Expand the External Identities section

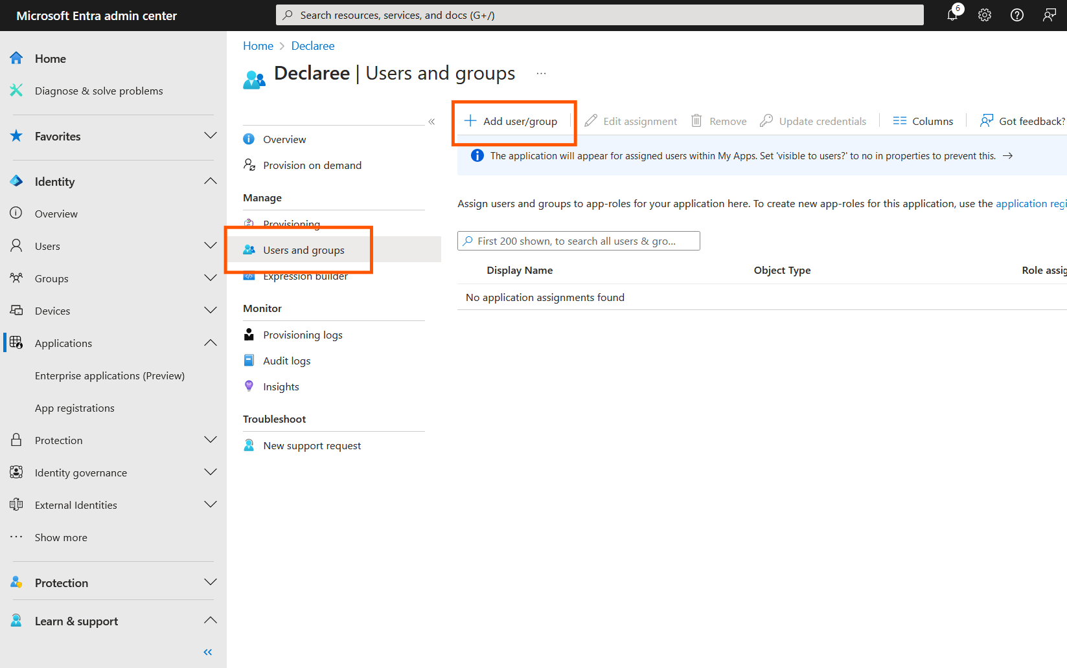(210, 505)
